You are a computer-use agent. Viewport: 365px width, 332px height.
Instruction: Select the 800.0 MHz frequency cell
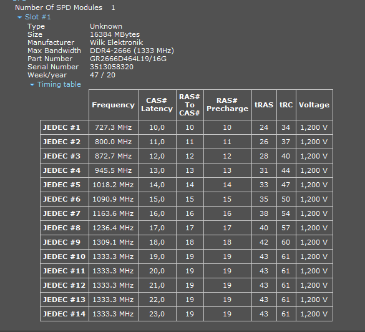pos(114,142)
